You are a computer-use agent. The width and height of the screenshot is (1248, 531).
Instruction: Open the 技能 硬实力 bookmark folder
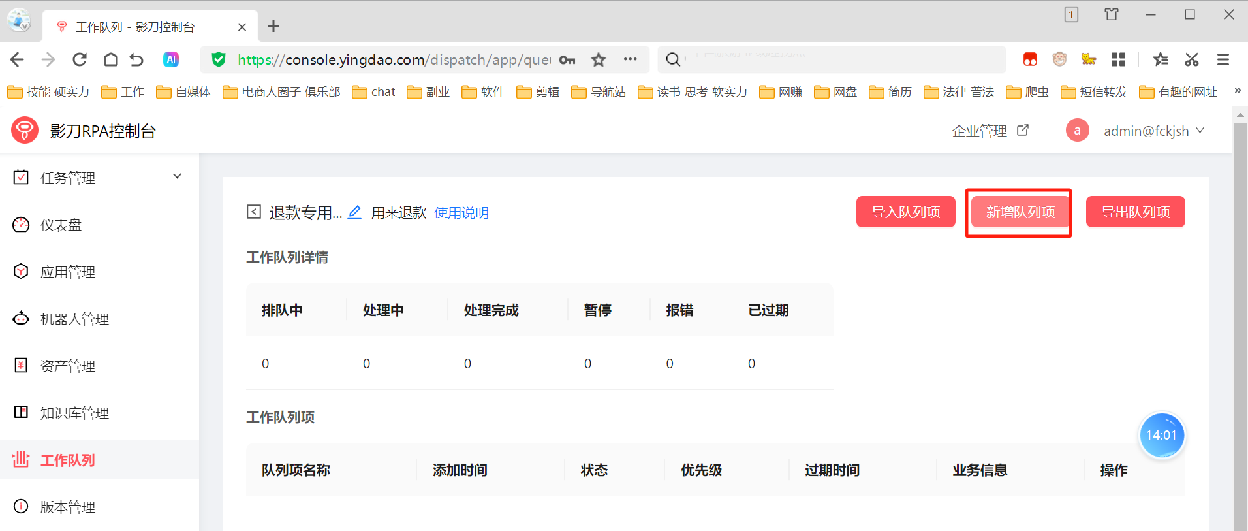pyautogui.click(x=48, y=92)
